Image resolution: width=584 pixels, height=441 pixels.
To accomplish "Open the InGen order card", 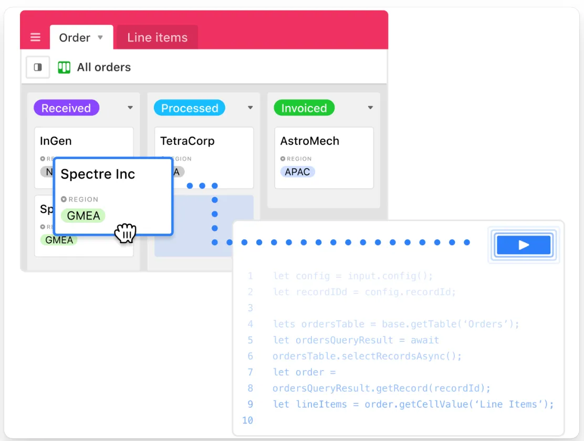I will point(84,143).
